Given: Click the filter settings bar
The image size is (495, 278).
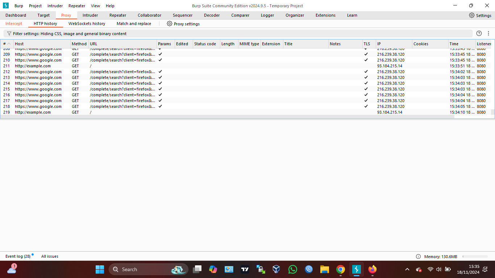Looking at the screenshot, I should tap(238, 33).
